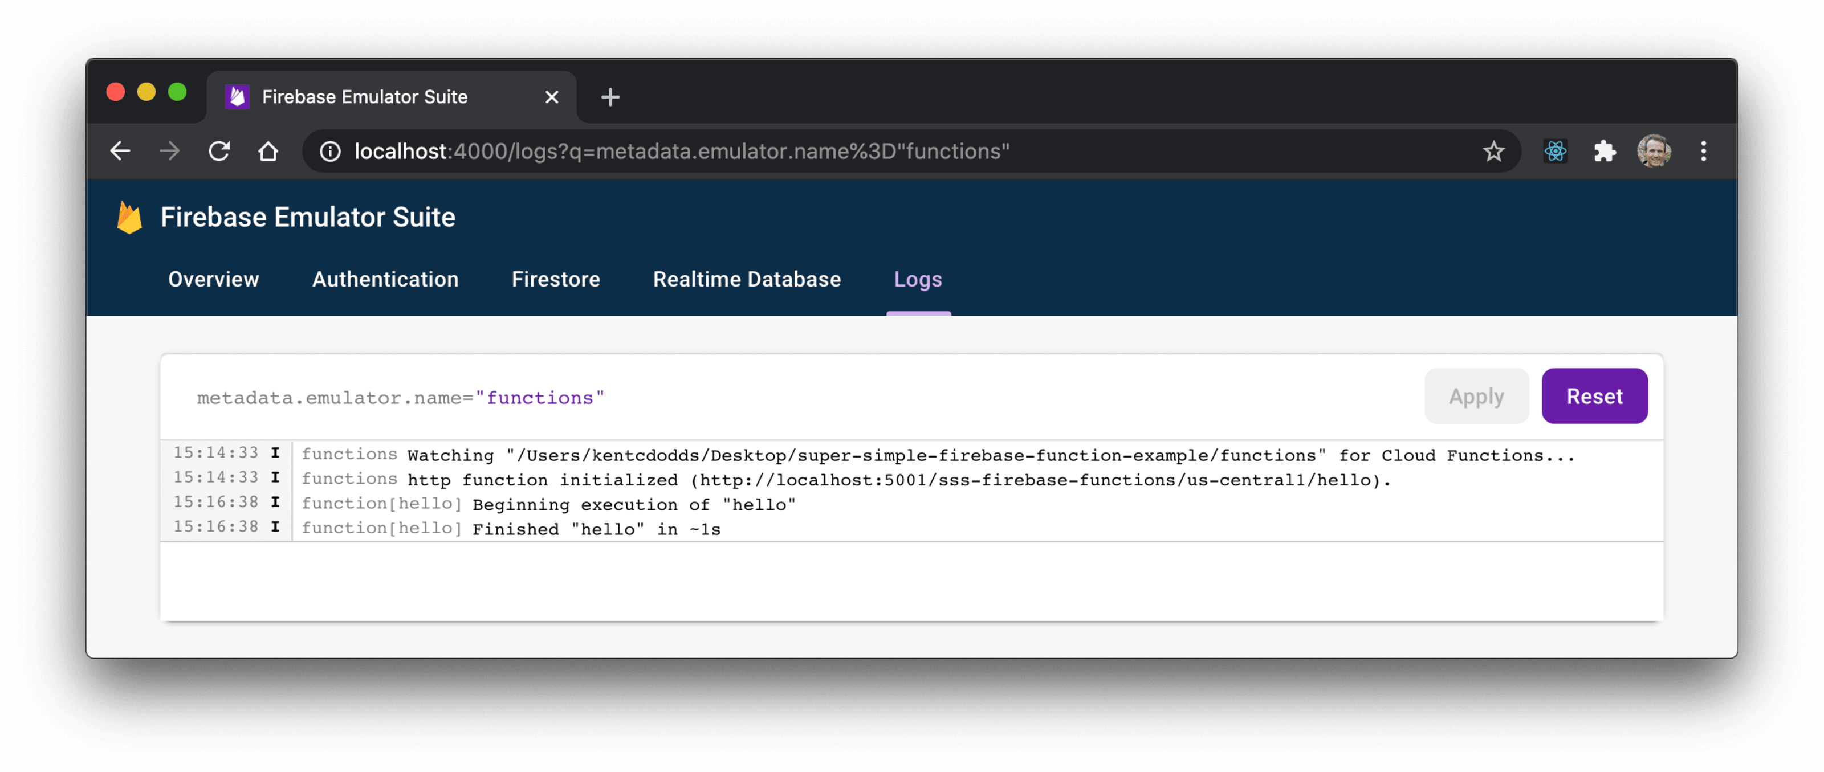Open the site info icon next to localhost
The height and width of the screenshot is (772, 1824).
[330, 152]
